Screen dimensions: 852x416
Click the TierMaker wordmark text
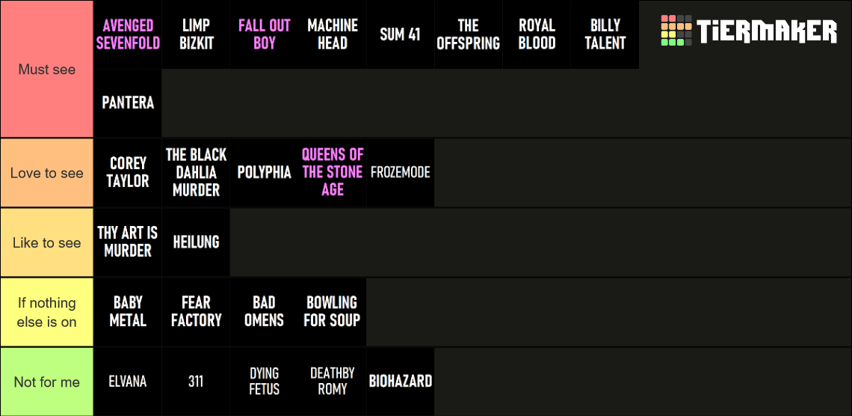[767, 31]
